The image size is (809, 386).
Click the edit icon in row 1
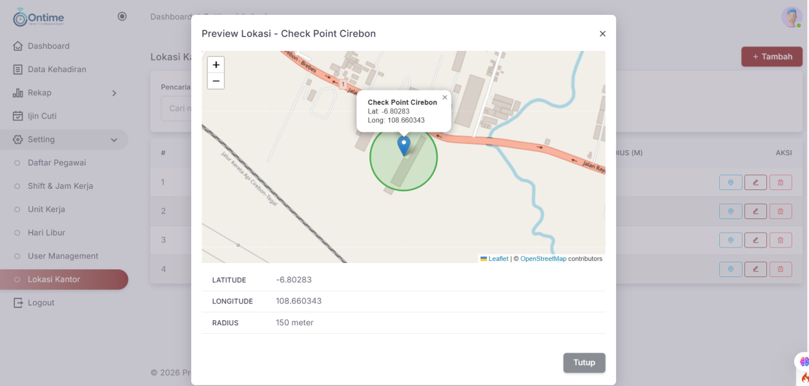[755, 182]
